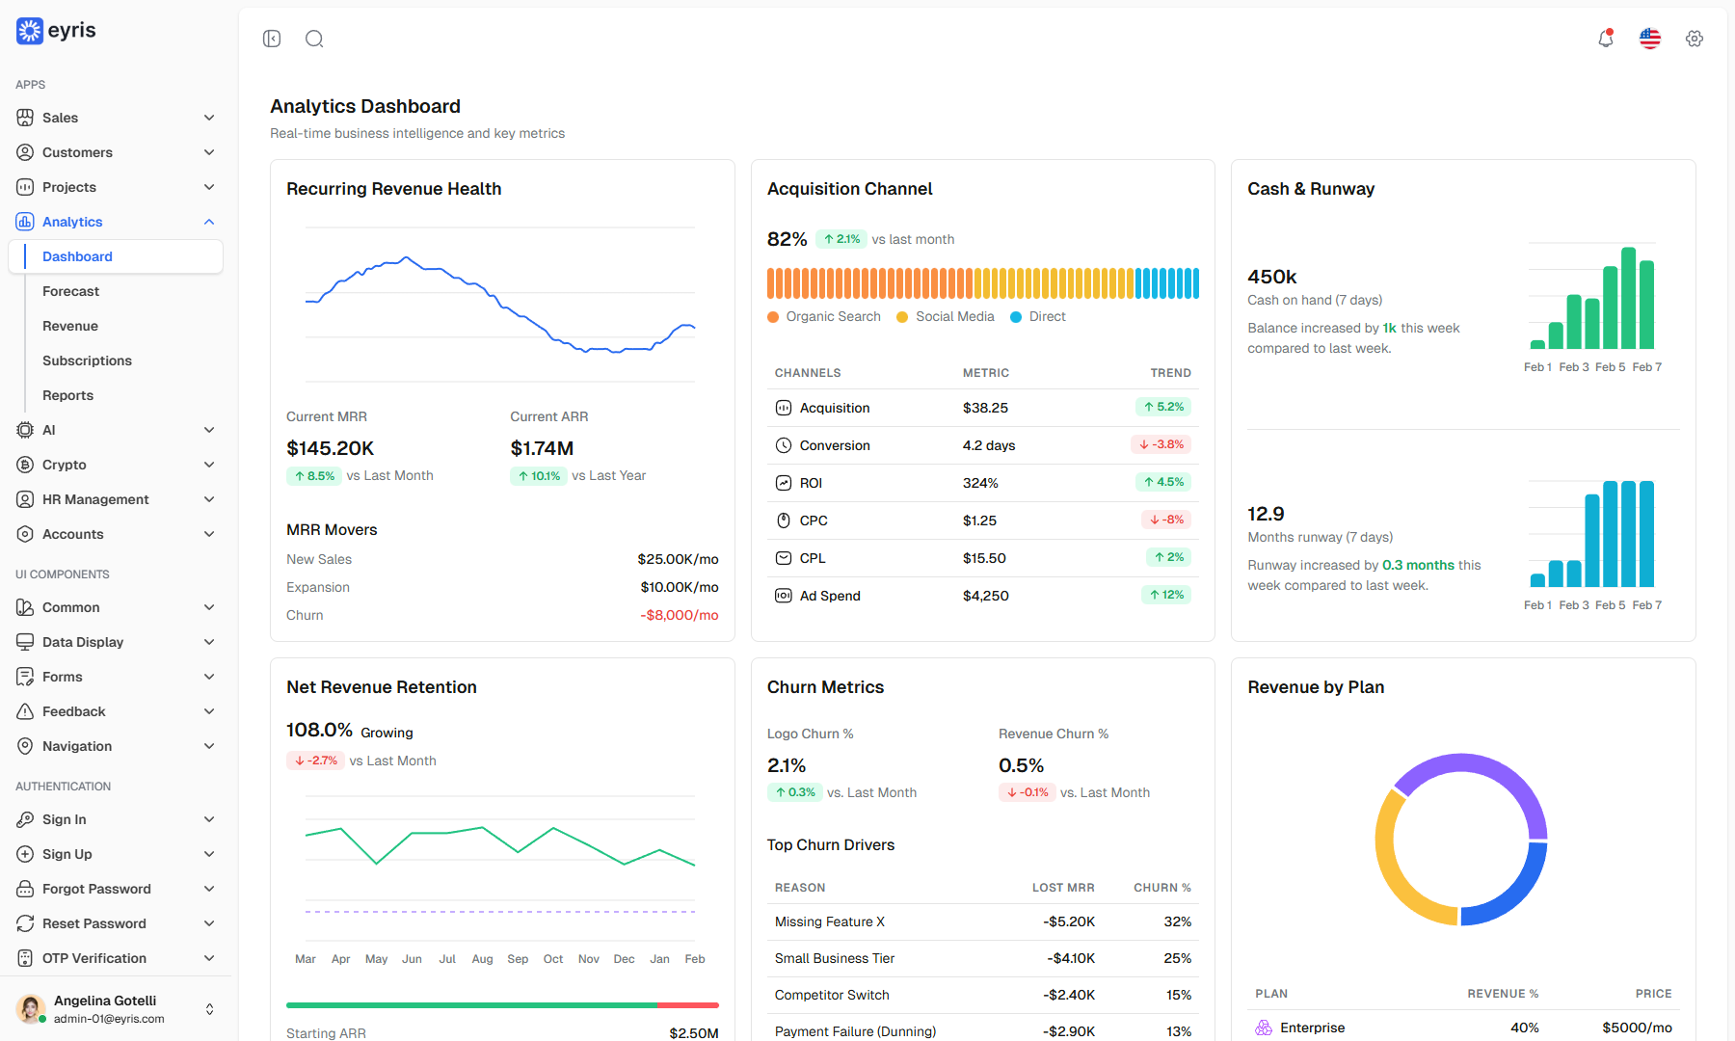This screenshot has width=1735, height=1041.
Task: Click the Crypto sidebar icon
Action: (25, 465)
